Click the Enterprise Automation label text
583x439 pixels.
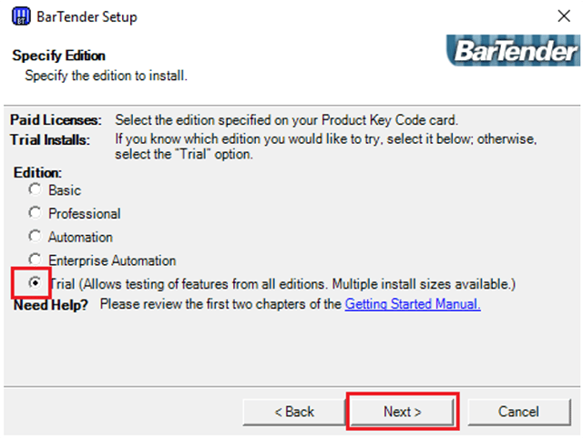tap(112, 260)
